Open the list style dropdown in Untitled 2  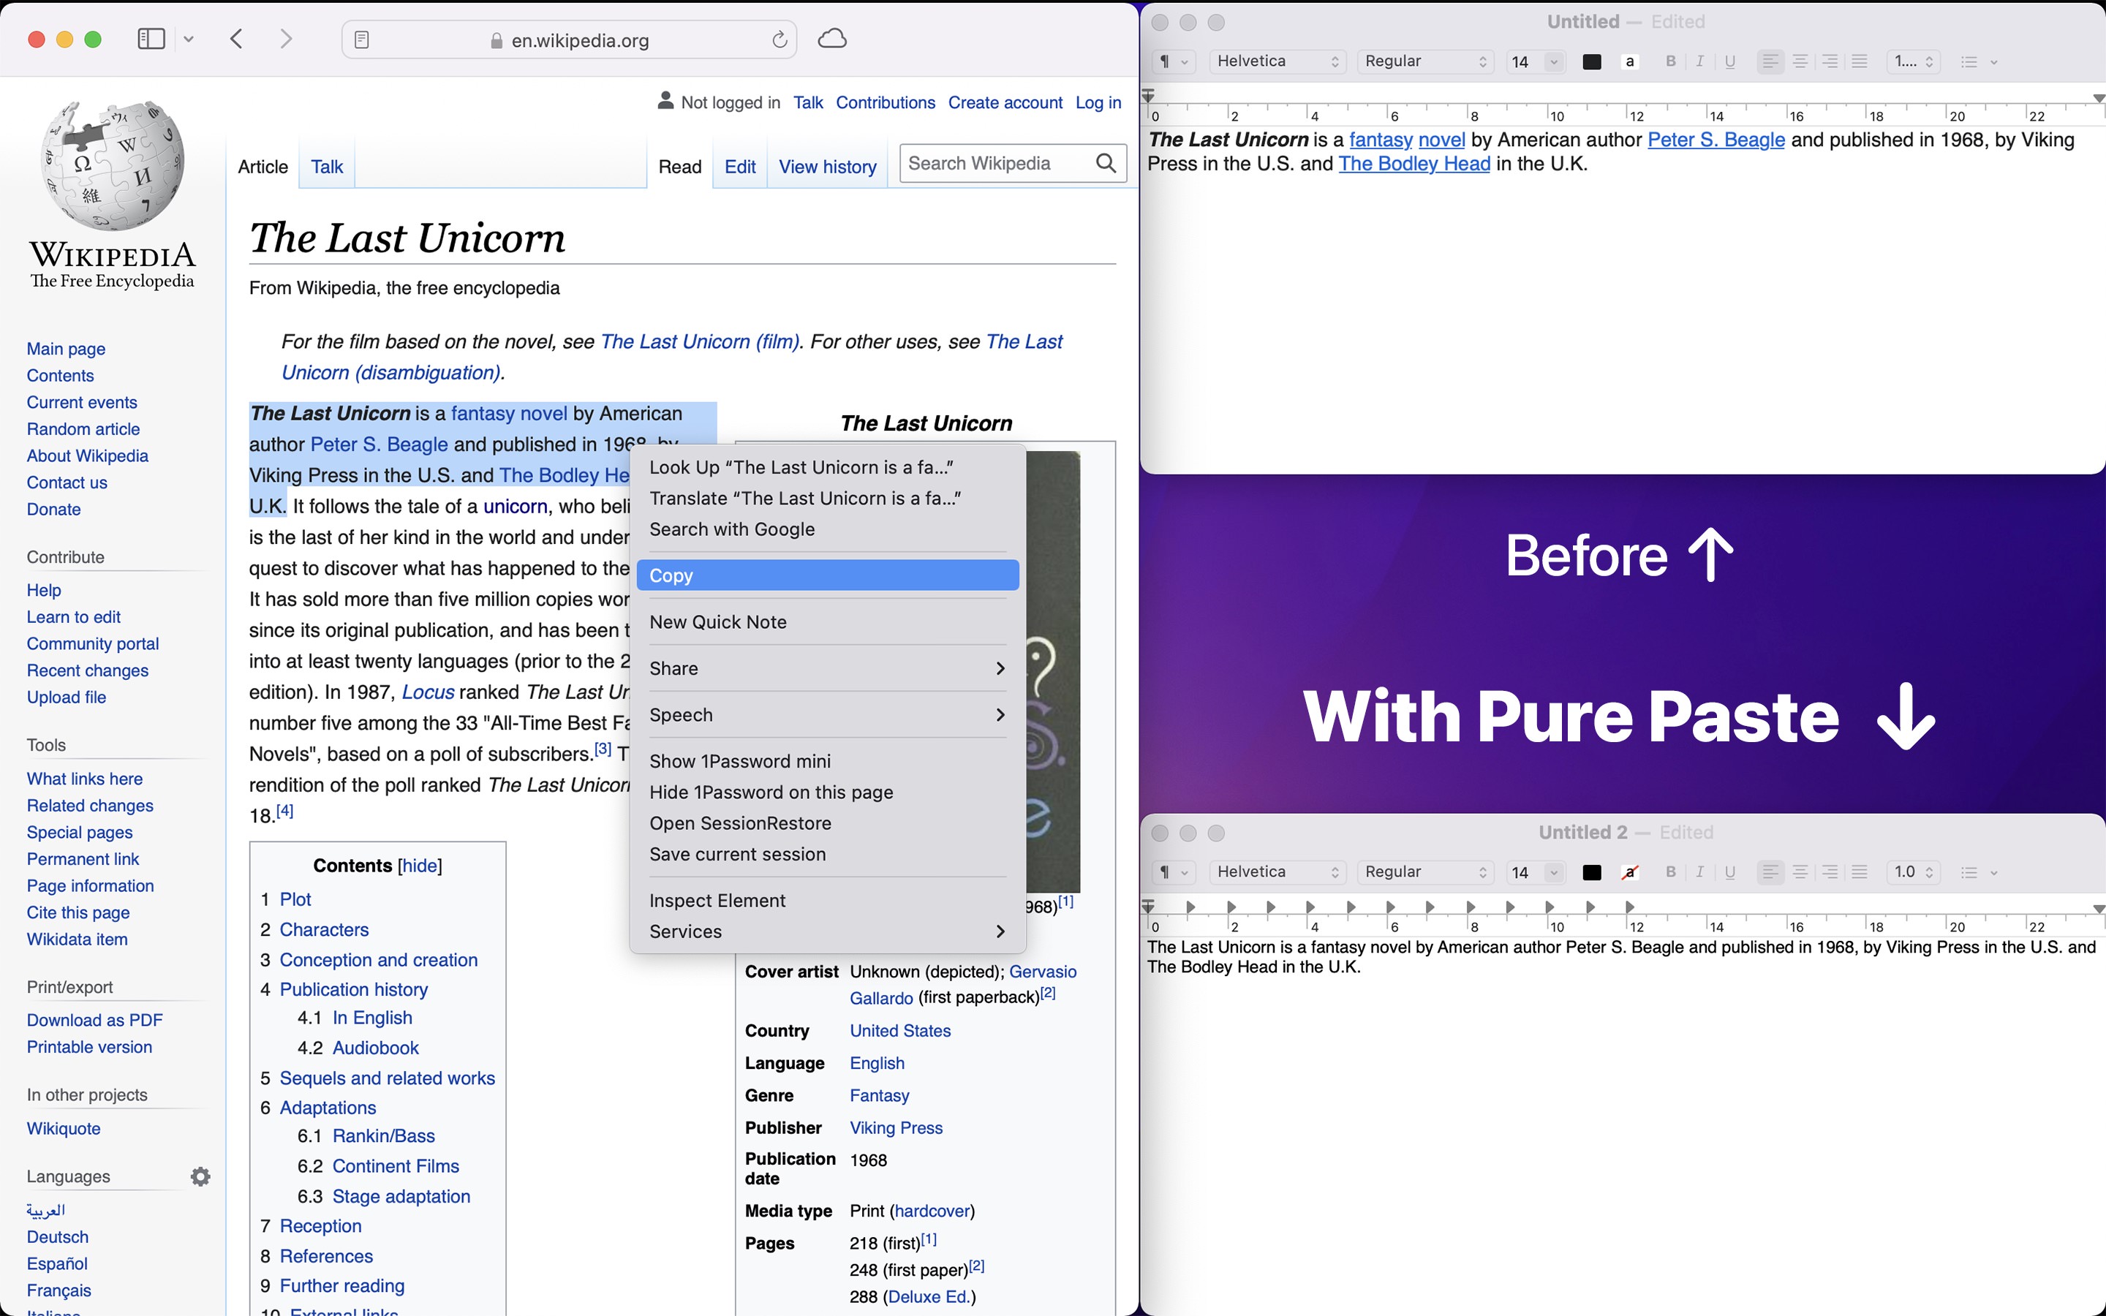[x=1978, y=871]
